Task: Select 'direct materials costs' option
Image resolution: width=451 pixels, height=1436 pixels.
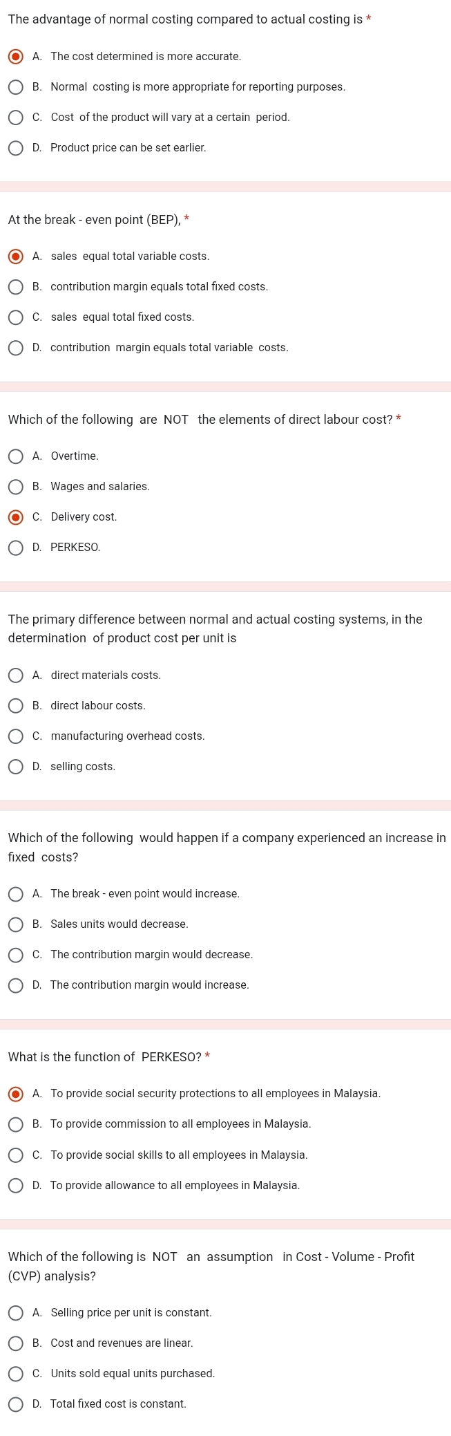Action: [15, 675]
